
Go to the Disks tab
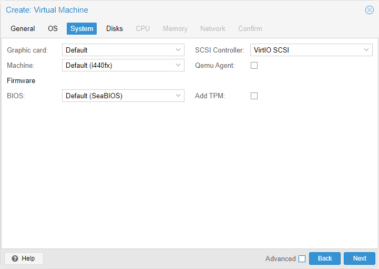click(115, 29)
